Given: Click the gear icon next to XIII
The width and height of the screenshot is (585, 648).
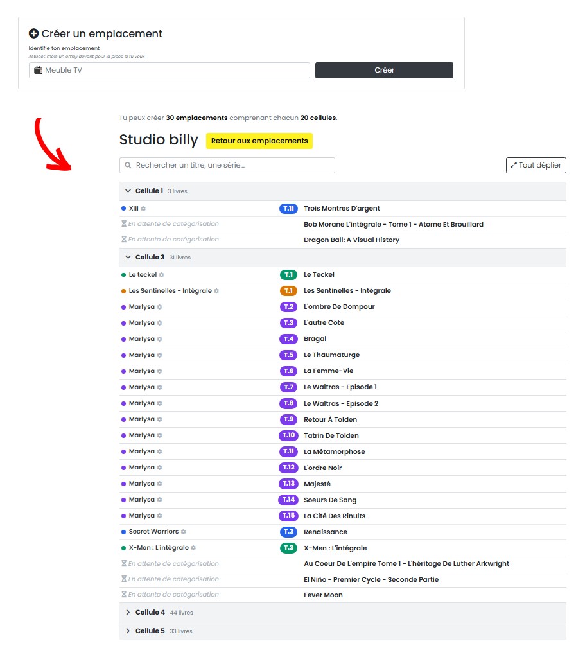Looking at the screenshot, I should click(143, 209).
